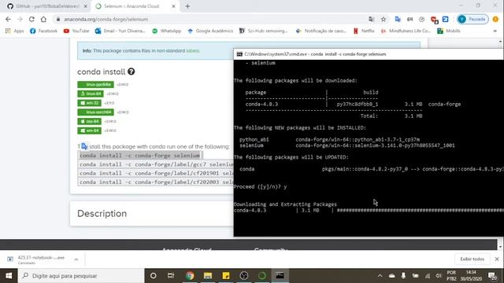Switch the POR PTB2 keyboard language indicator
Viewport: 504px width, 283px height.
(451, 276)
